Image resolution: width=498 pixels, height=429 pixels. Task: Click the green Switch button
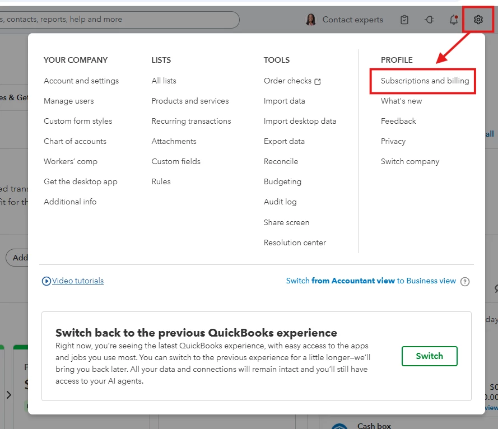(x=430, y=356)
